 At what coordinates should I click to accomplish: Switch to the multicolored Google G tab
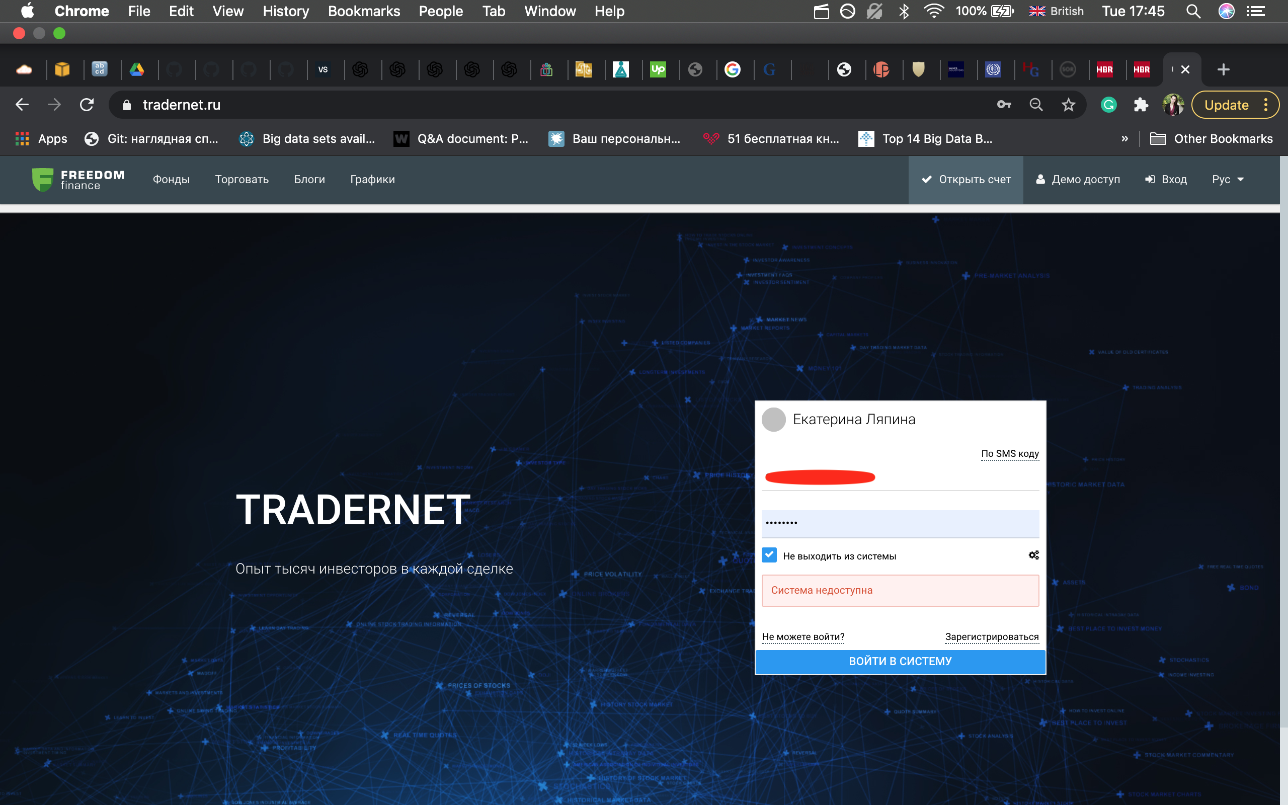(x=733, y=69)
